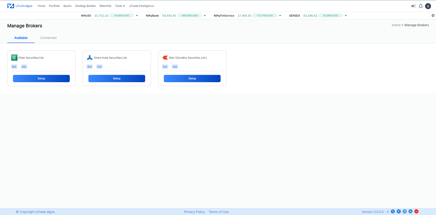This screenshot has height=215, width=436.
Task: Set up Dhan Securities broker
Action: [41, 79]
